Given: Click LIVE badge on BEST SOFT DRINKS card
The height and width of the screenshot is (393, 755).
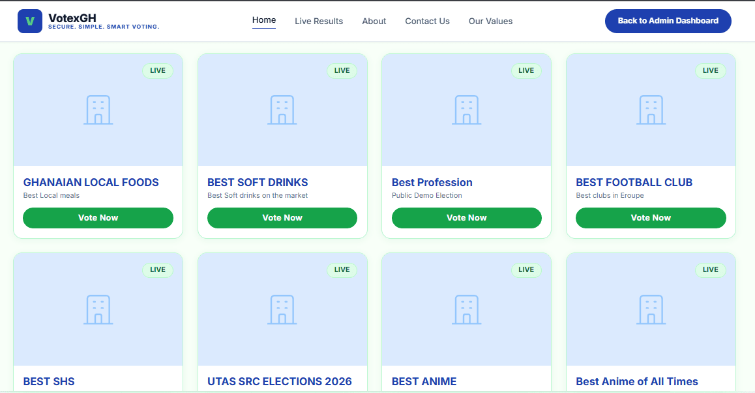Looking at the screenshot, I should point(342,71).
